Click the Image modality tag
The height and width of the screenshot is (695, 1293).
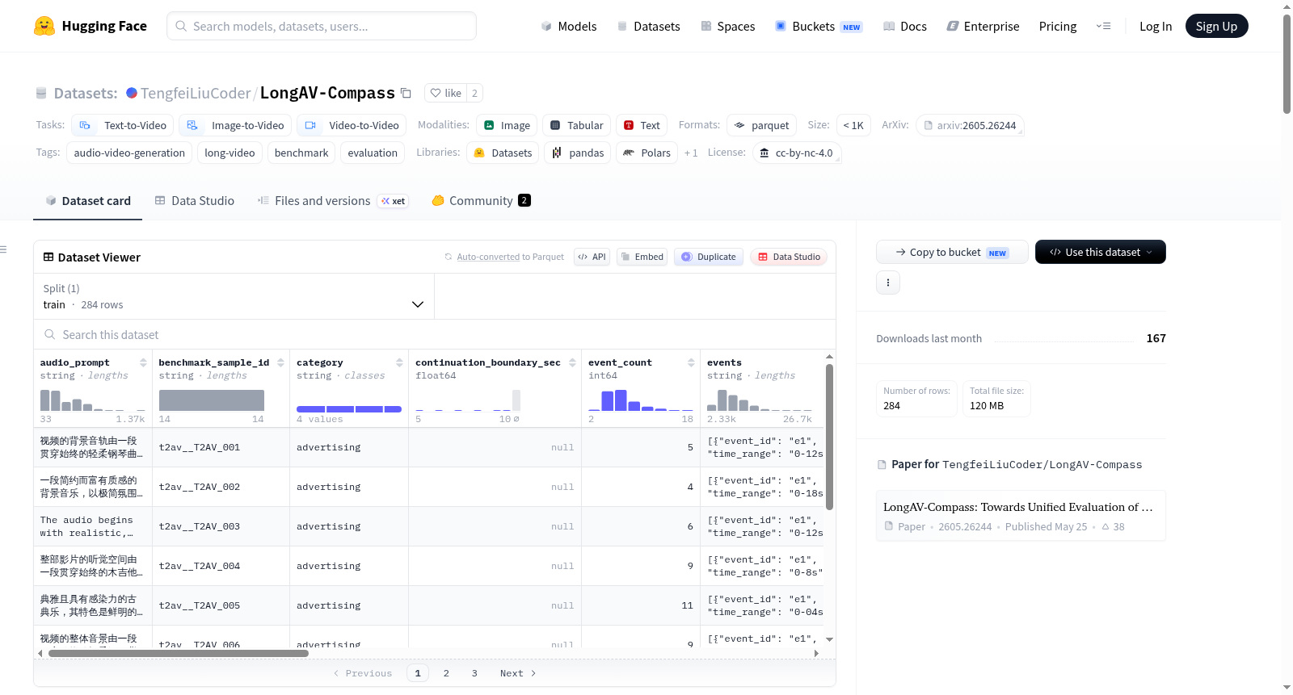coord(507,125)
